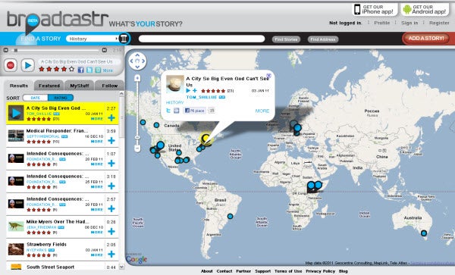Open the Follow tab
This screenshot has width=455, height=275.
[x=110, y=86]
